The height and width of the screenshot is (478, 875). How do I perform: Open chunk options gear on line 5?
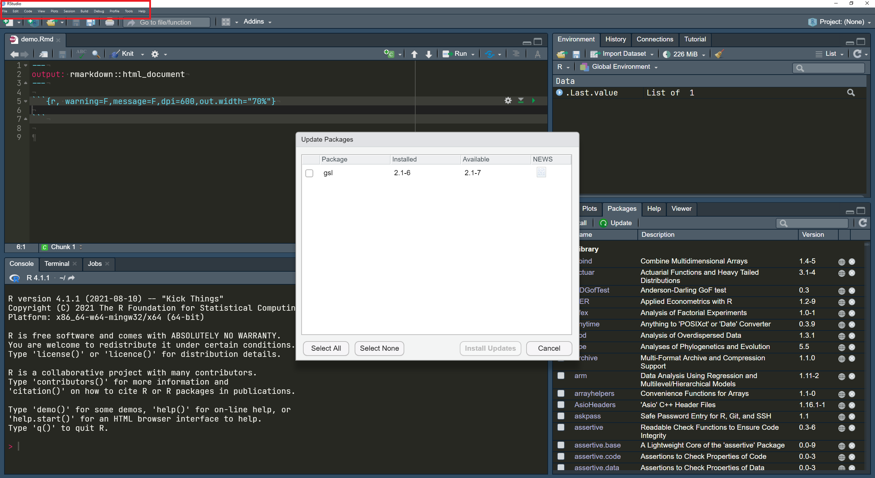tap(508, 101)
